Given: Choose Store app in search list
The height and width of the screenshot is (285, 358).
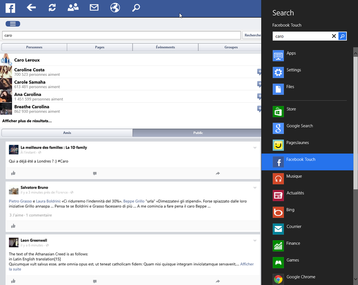Looking at the screenshot, I should [307, 112].
